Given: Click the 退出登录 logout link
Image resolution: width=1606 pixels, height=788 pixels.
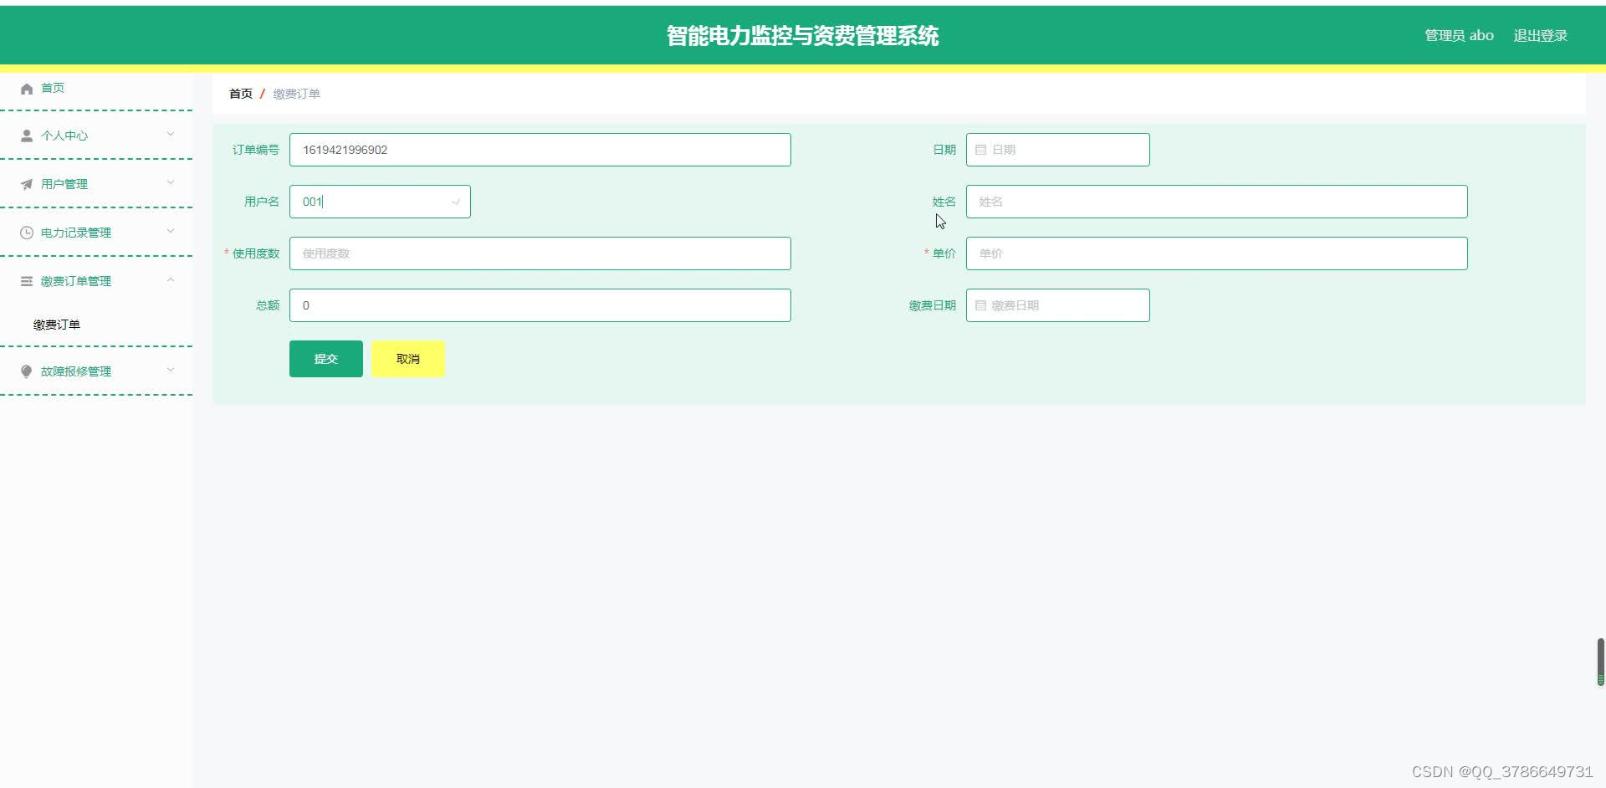Looking at the screenshot, I should pyautogui.click(x=1541, y=35).
